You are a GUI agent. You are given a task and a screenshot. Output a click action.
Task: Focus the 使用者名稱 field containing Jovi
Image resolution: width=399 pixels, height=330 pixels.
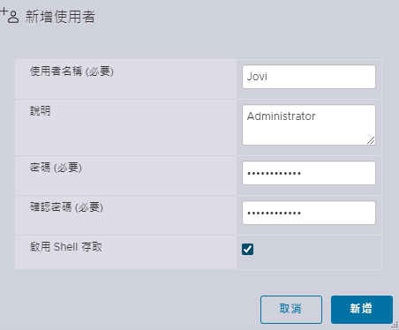tap(309, 77)
